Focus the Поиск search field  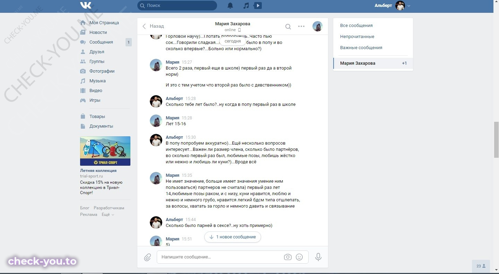coord(177,6)
